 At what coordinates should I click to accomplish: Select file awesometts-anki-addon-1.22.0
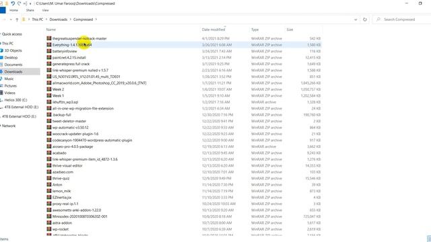click(77, 210)
